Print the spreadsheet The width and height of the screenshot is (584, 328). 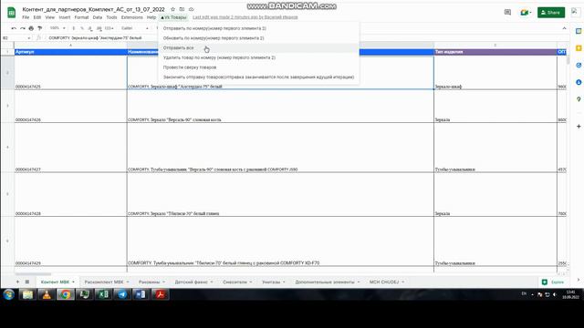point(31,28)
